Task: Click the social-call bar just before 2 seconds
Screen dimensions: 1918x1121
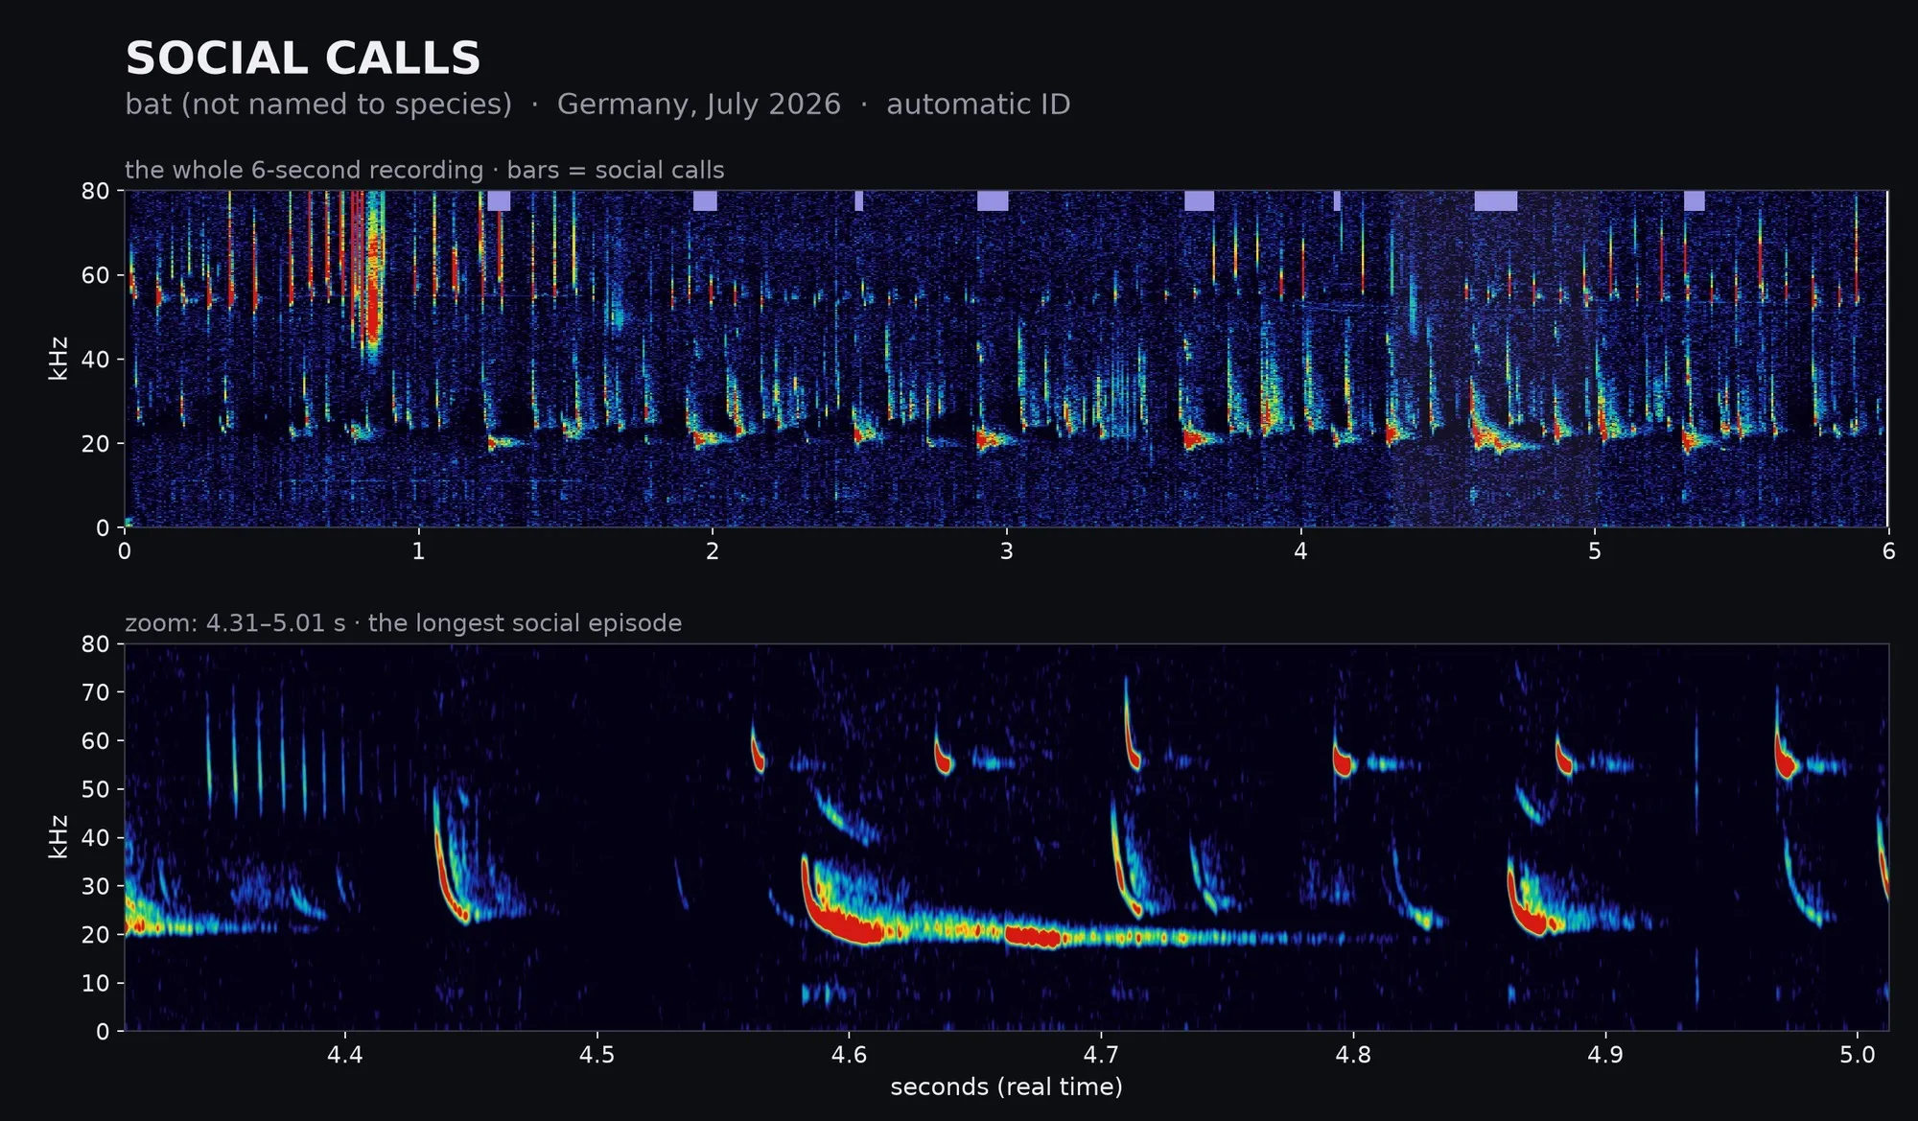Action: coord(705,200)
